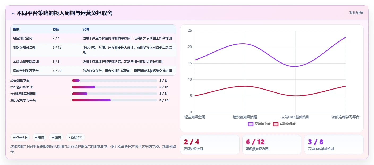Click the 8 / 20 progress value label
Viewport: 374px width, 165px height.
[x=164, y=100]
